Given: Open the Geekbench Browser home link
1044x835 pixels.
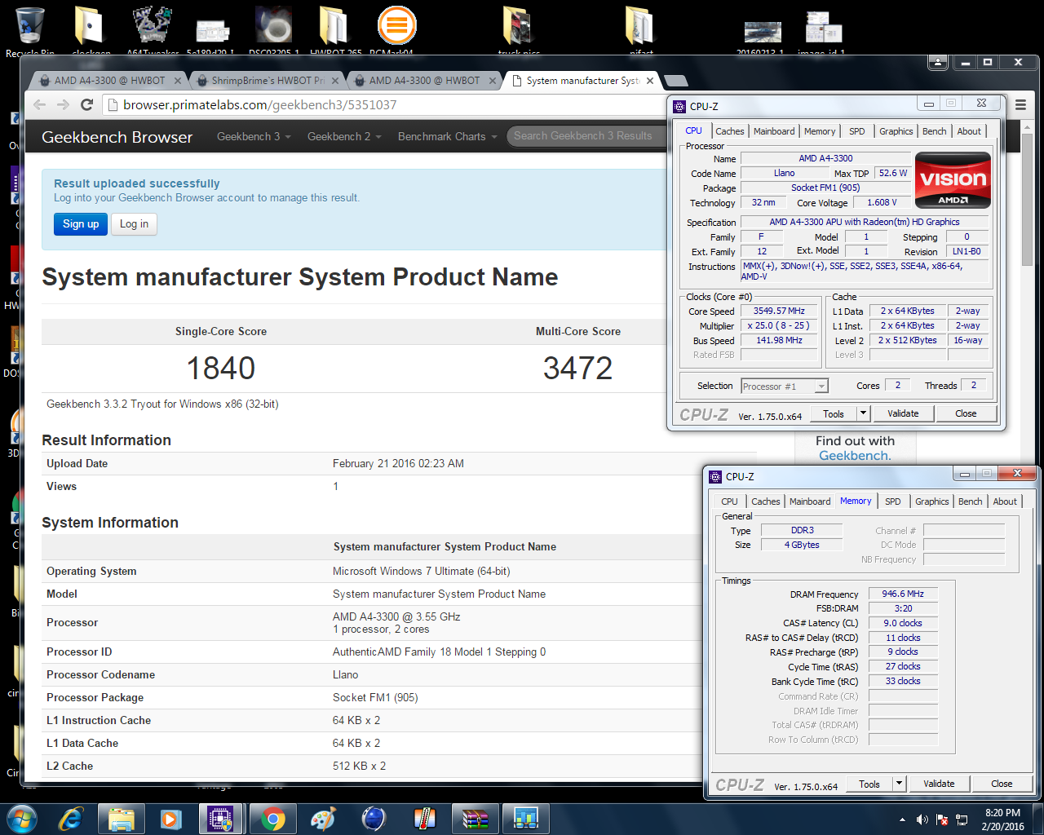Looking at the screenshot, I should [117, 137].
